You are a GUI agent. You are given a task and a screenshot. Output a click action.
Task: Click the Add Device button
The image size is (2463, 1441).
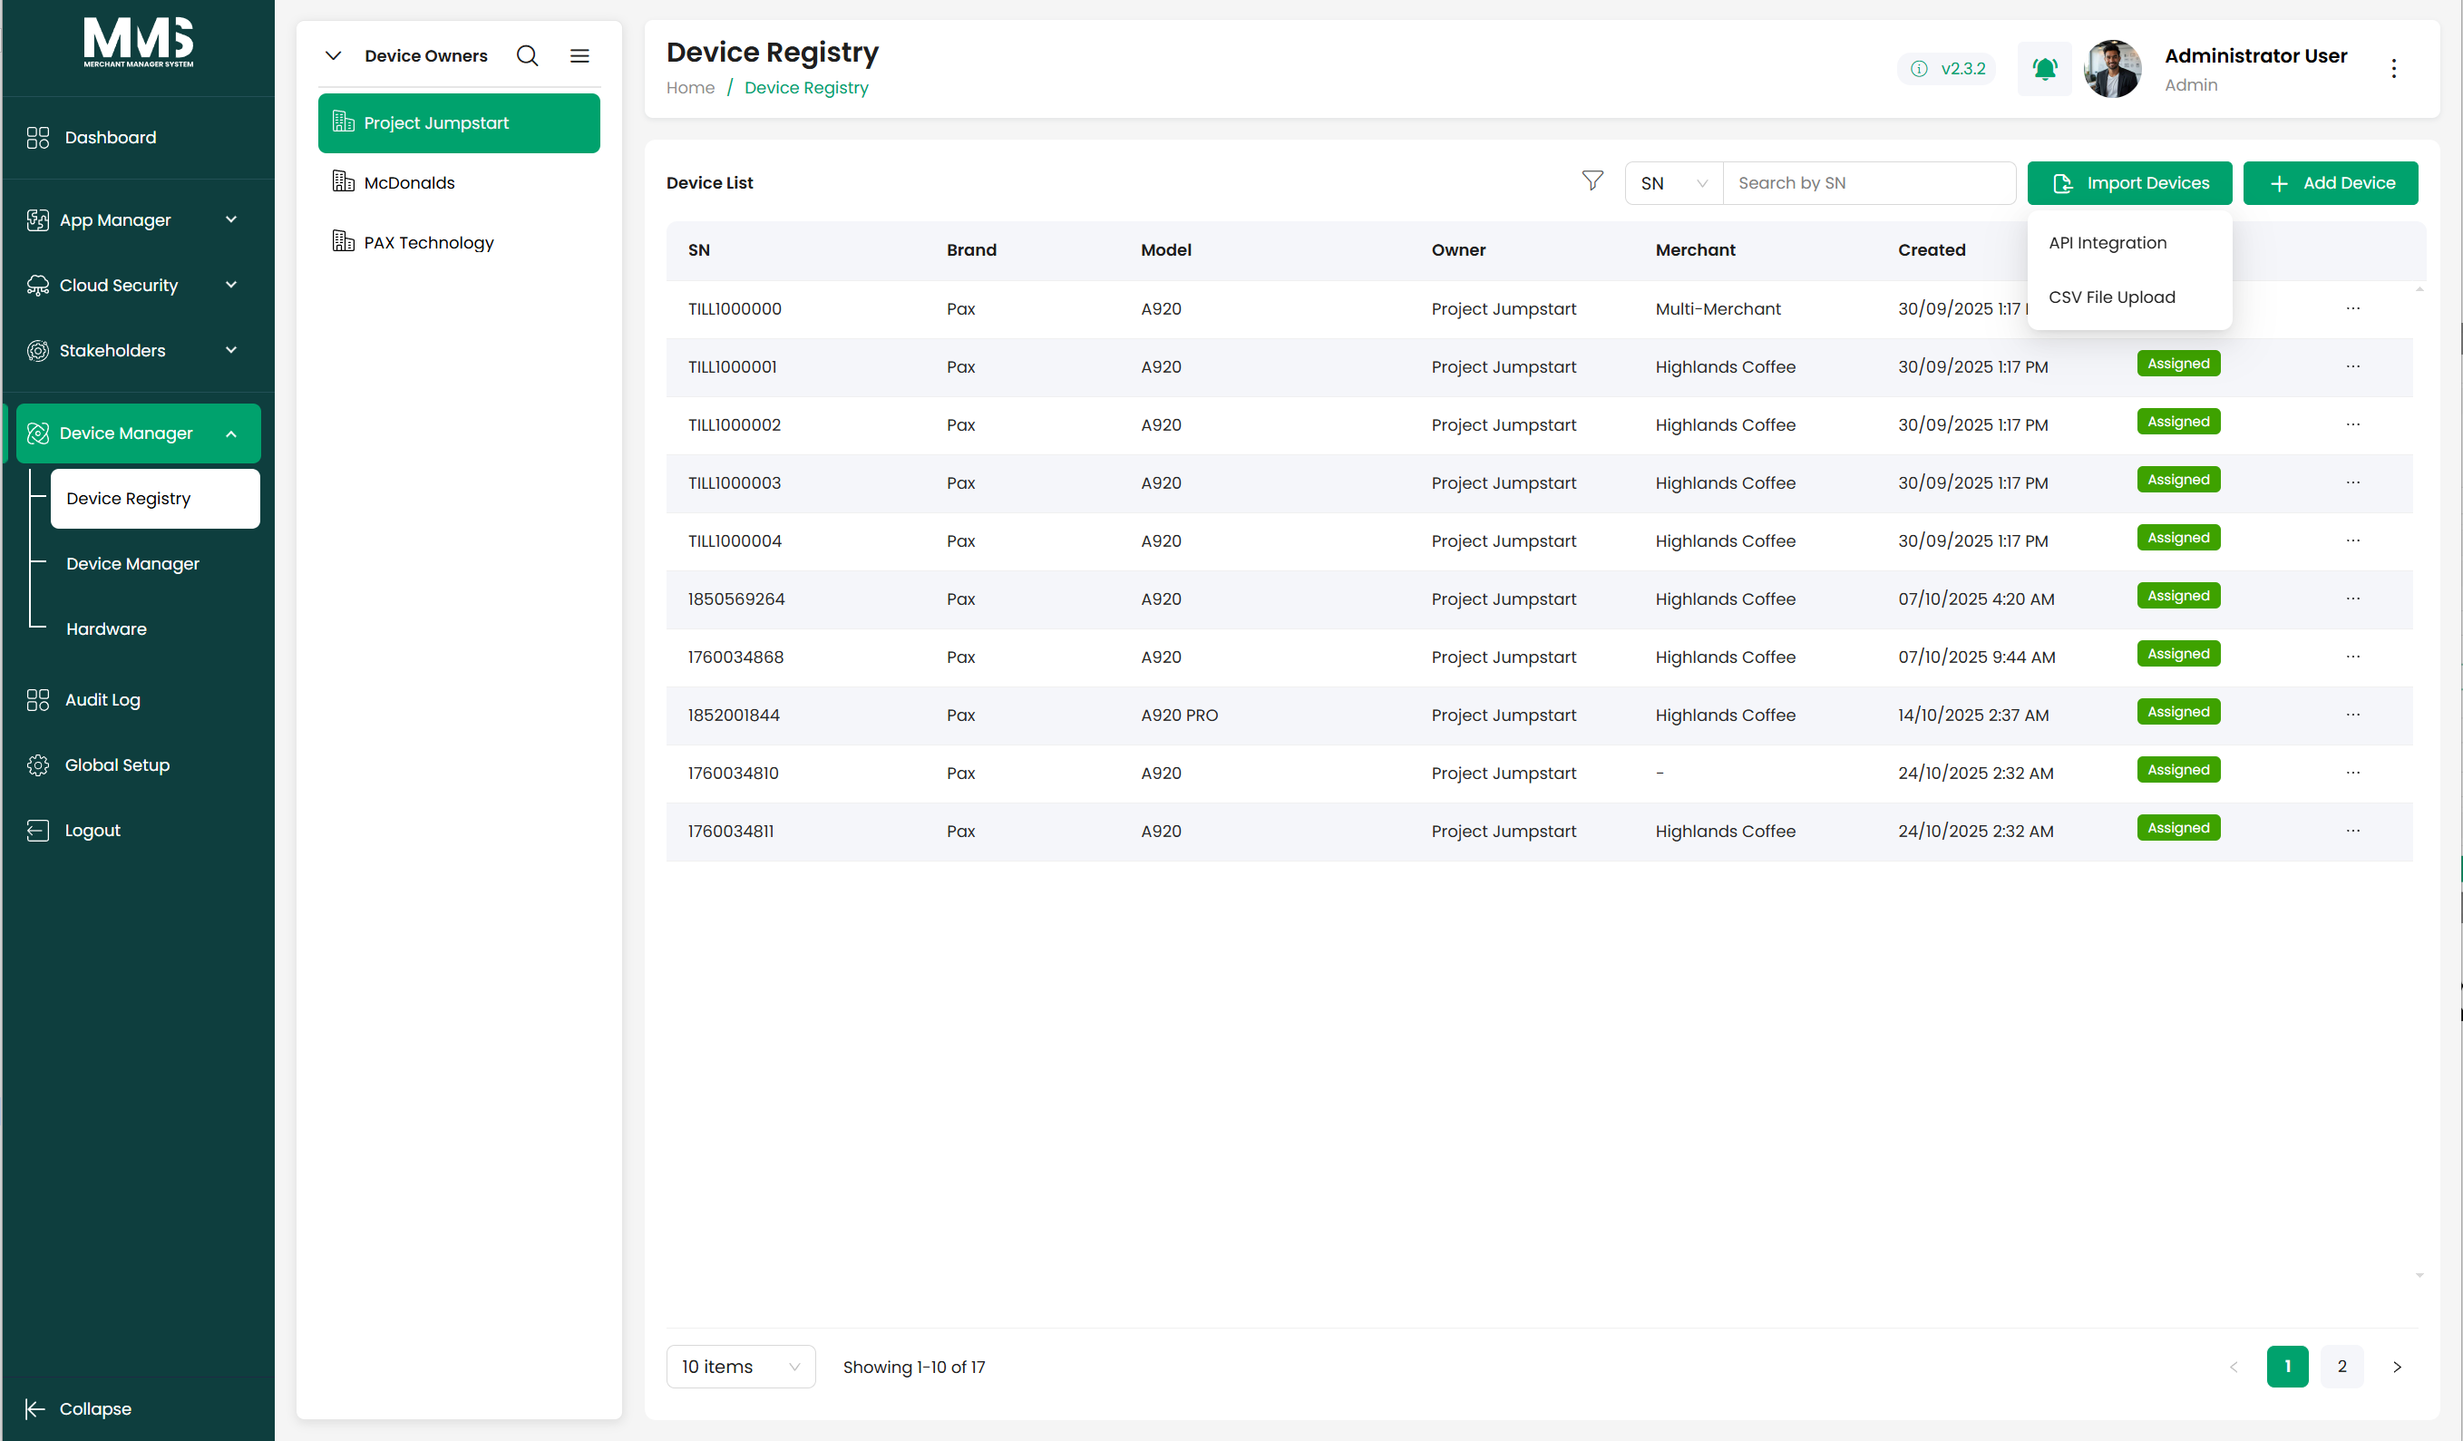[x=2330, y=183]
